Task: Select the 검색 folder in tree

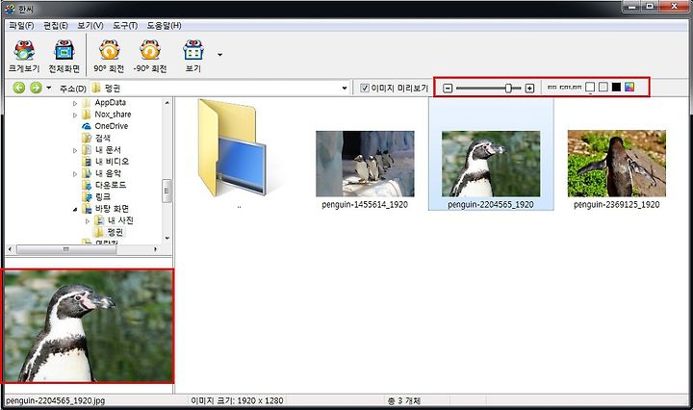Action: pyautogui.click(x=103, y=138)
